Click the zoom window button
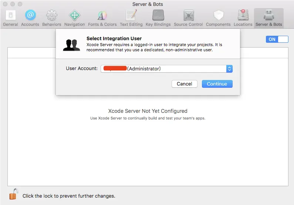This screenshot has height=205, width=294. 20,4
